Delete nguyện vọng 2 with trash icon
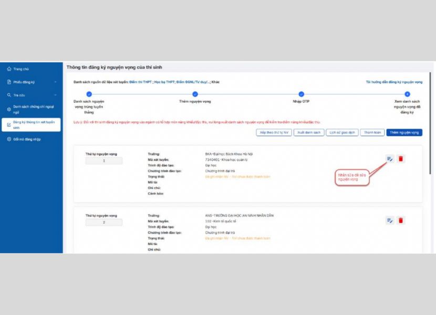The image size is (436, 315). coord(401,220)
